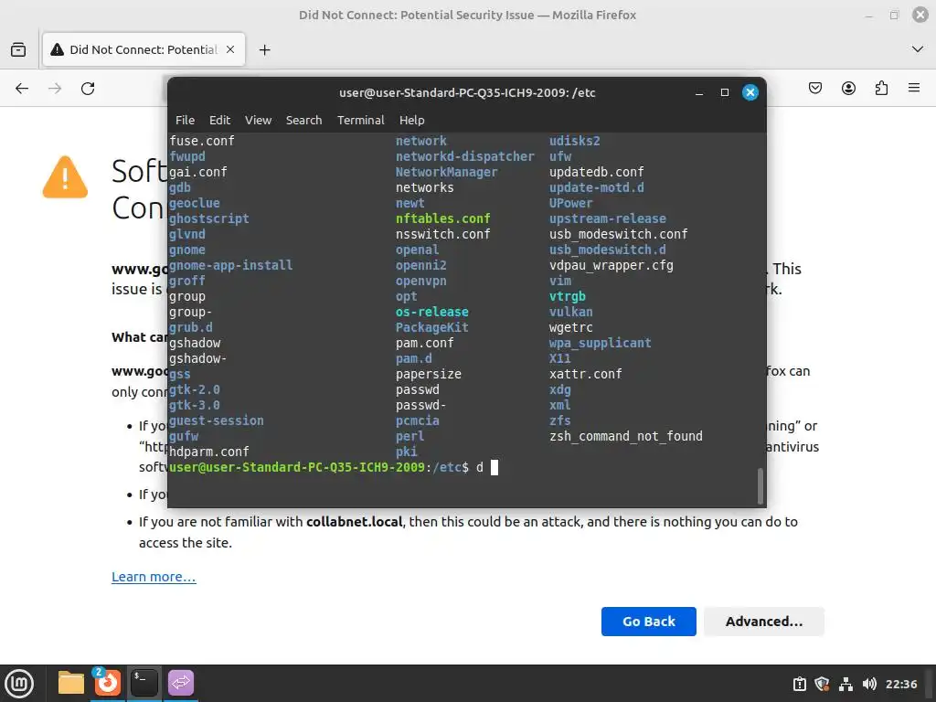Click 'wpa_supplicant' in the terminal listing
Image resolution: width=936 pixels, height=702 pixels.
point(600,343)
